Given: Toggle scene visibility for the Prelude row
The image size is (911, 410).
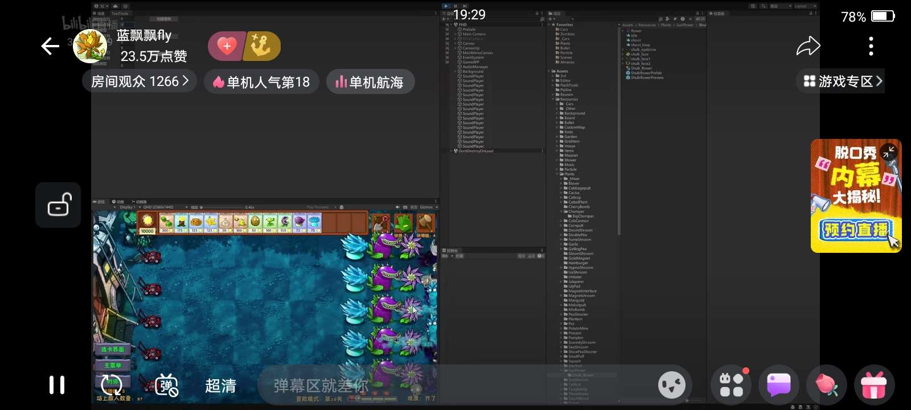Looking at the screenshot, I should [x=447, y=30].
